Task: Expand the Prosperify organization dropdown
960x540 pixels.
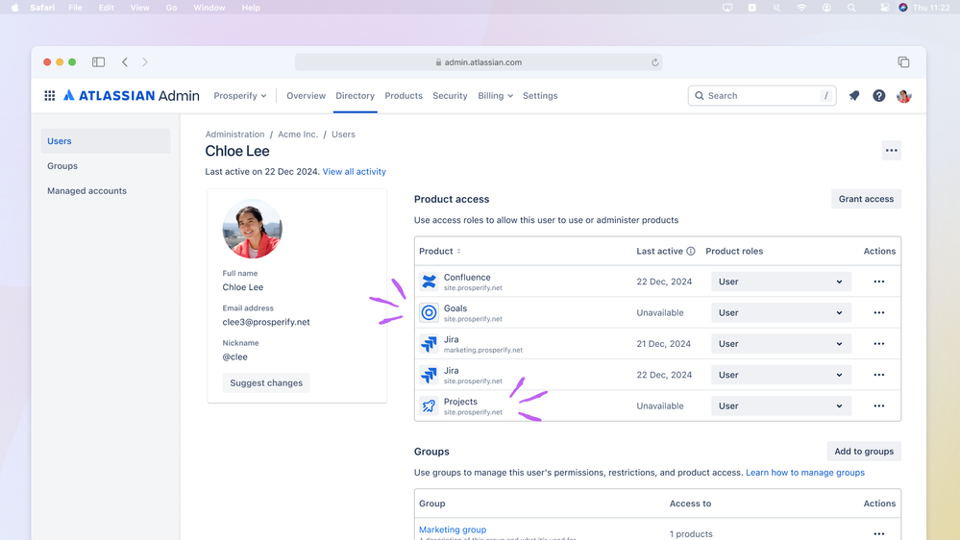Action: (x=240, y=95)
